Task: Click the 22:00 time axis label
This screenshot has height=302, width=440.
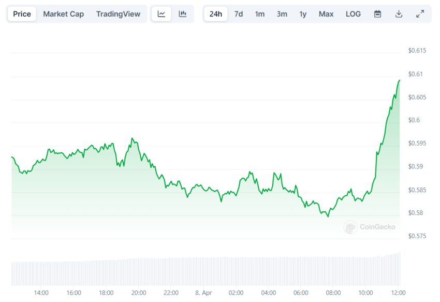Action: [x=171, y=293]
